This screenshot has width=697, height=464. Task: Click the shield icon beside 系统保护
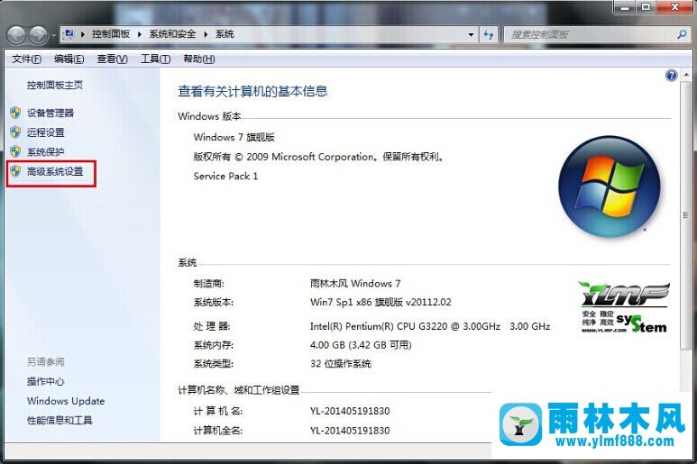[x=15, y=151]
